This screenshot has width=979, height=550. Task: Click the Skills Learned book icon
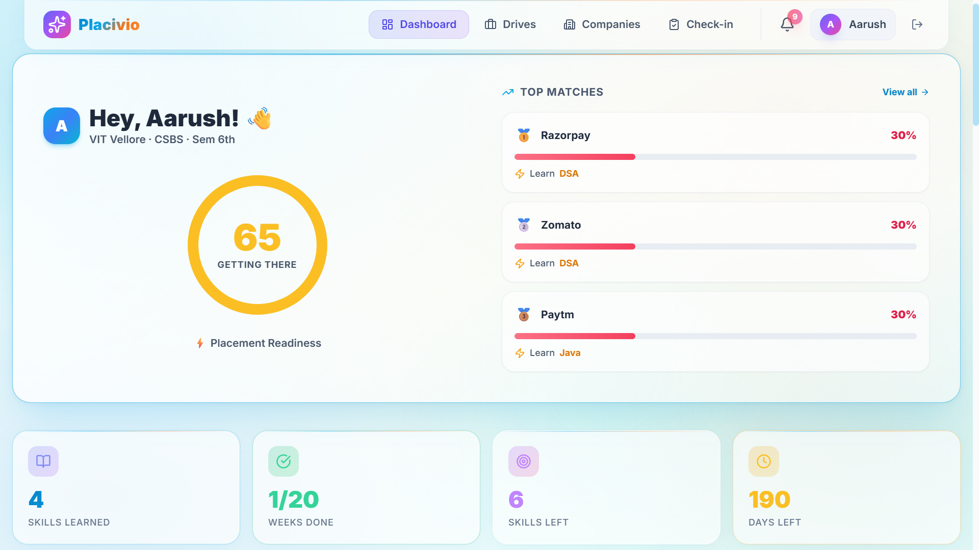43,461
